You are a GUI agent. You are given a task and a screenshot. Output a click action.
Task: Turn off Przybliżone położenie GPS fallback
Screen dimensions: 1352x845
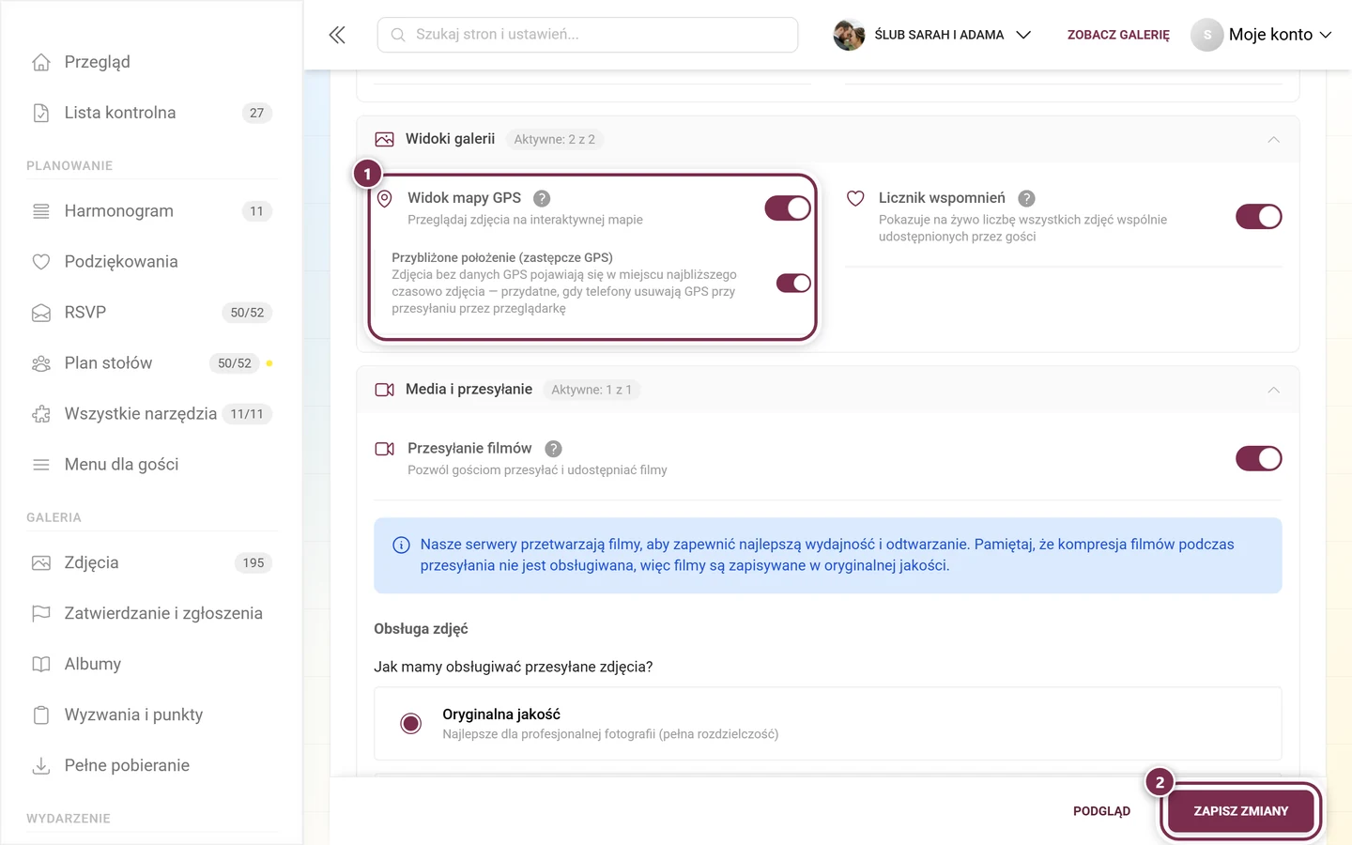(793, 283)
